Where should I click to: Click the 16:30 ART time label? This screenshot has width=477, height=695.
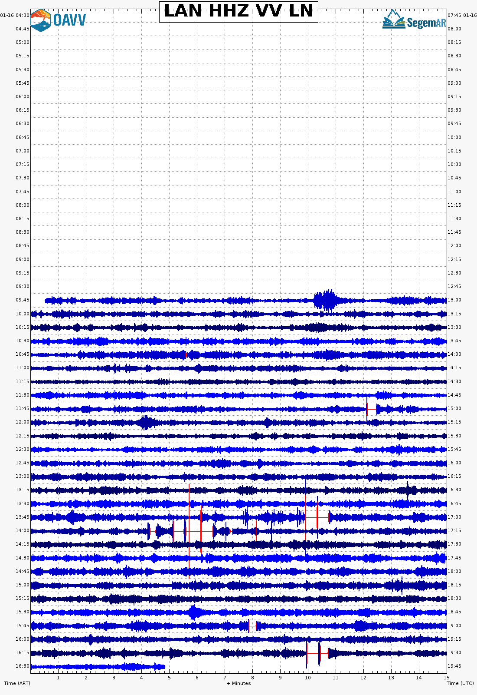(23, 666)
